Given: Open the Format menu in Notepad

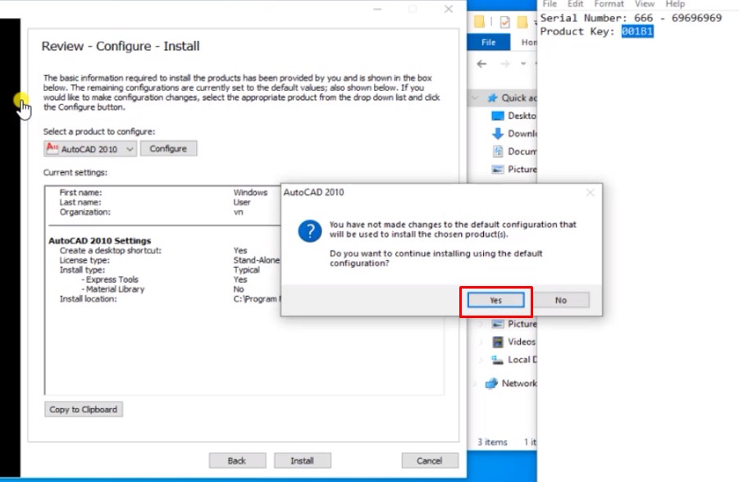Looking at the screenshot, I should (x=609, y=4).
